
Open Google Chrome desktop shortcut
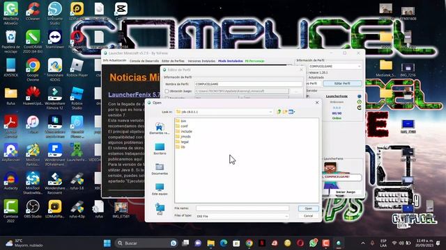(x=33, y=69)
